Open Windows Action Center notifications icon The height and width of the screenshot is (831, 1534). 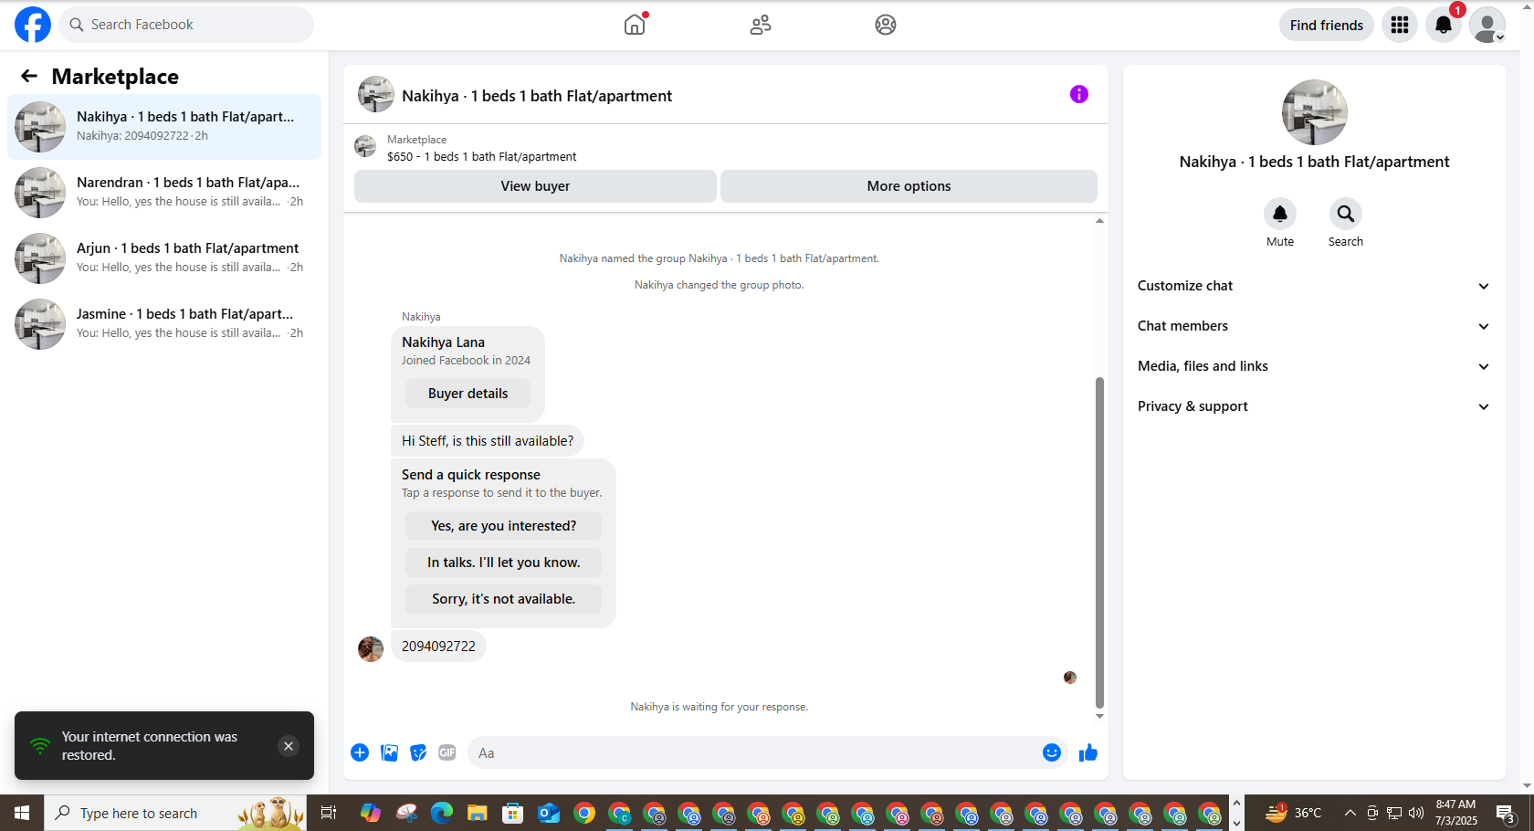(1507, 813)
